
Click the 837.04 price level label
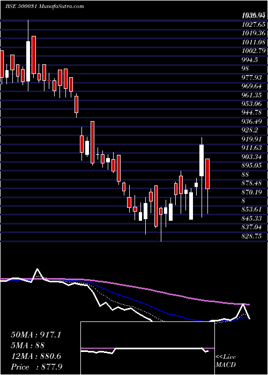[x=251, y=228]
